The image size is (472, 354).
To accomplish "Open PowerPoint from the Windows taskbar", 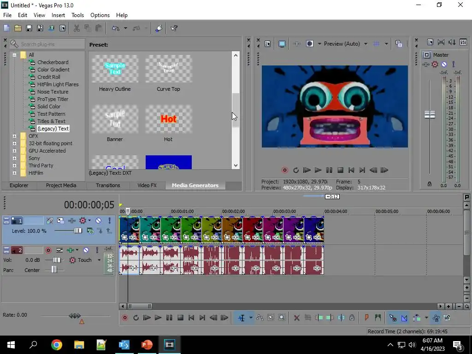I will click(x=147, y=345).
